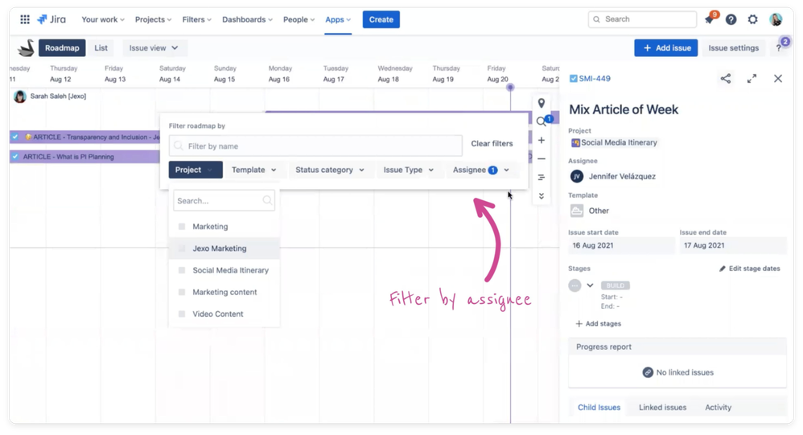Open the settings gear icon
Screen dimensions: 803x435
[753, 19]
